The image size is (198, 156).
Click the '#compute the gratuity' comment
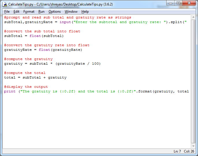tap(28, 59)
